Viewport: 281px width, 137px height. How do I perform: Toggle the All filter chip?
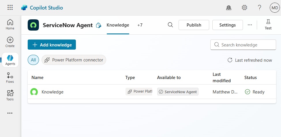click(x=33, y=60)
